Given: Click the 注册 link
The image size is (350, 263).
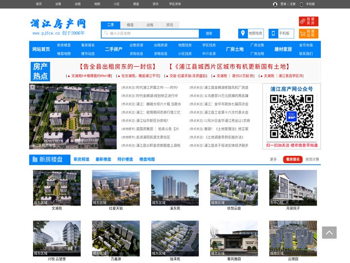Looking at the screenshot, I should click(x=293, y=4).
